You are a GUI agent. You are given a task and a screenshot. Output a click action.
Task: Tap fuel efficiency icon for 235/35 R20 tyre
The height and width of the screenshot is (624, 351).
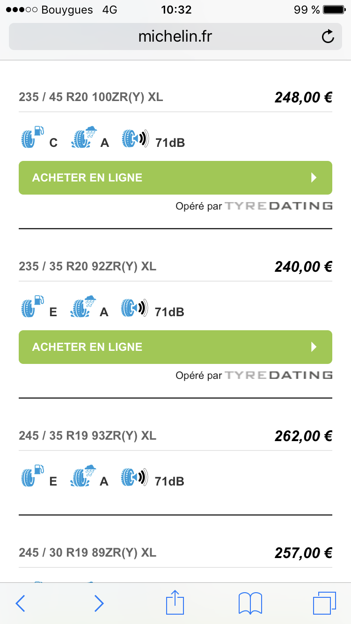click(x=33, y=307)
